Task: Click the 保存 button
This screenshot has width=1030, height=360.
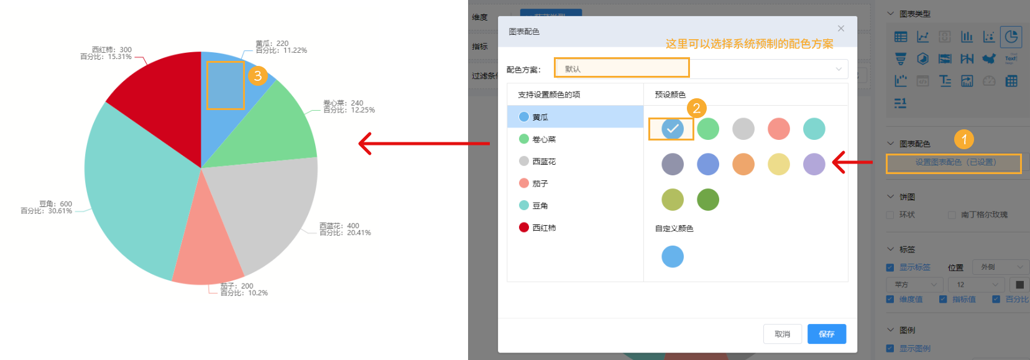Action: [x=827, y=334]
